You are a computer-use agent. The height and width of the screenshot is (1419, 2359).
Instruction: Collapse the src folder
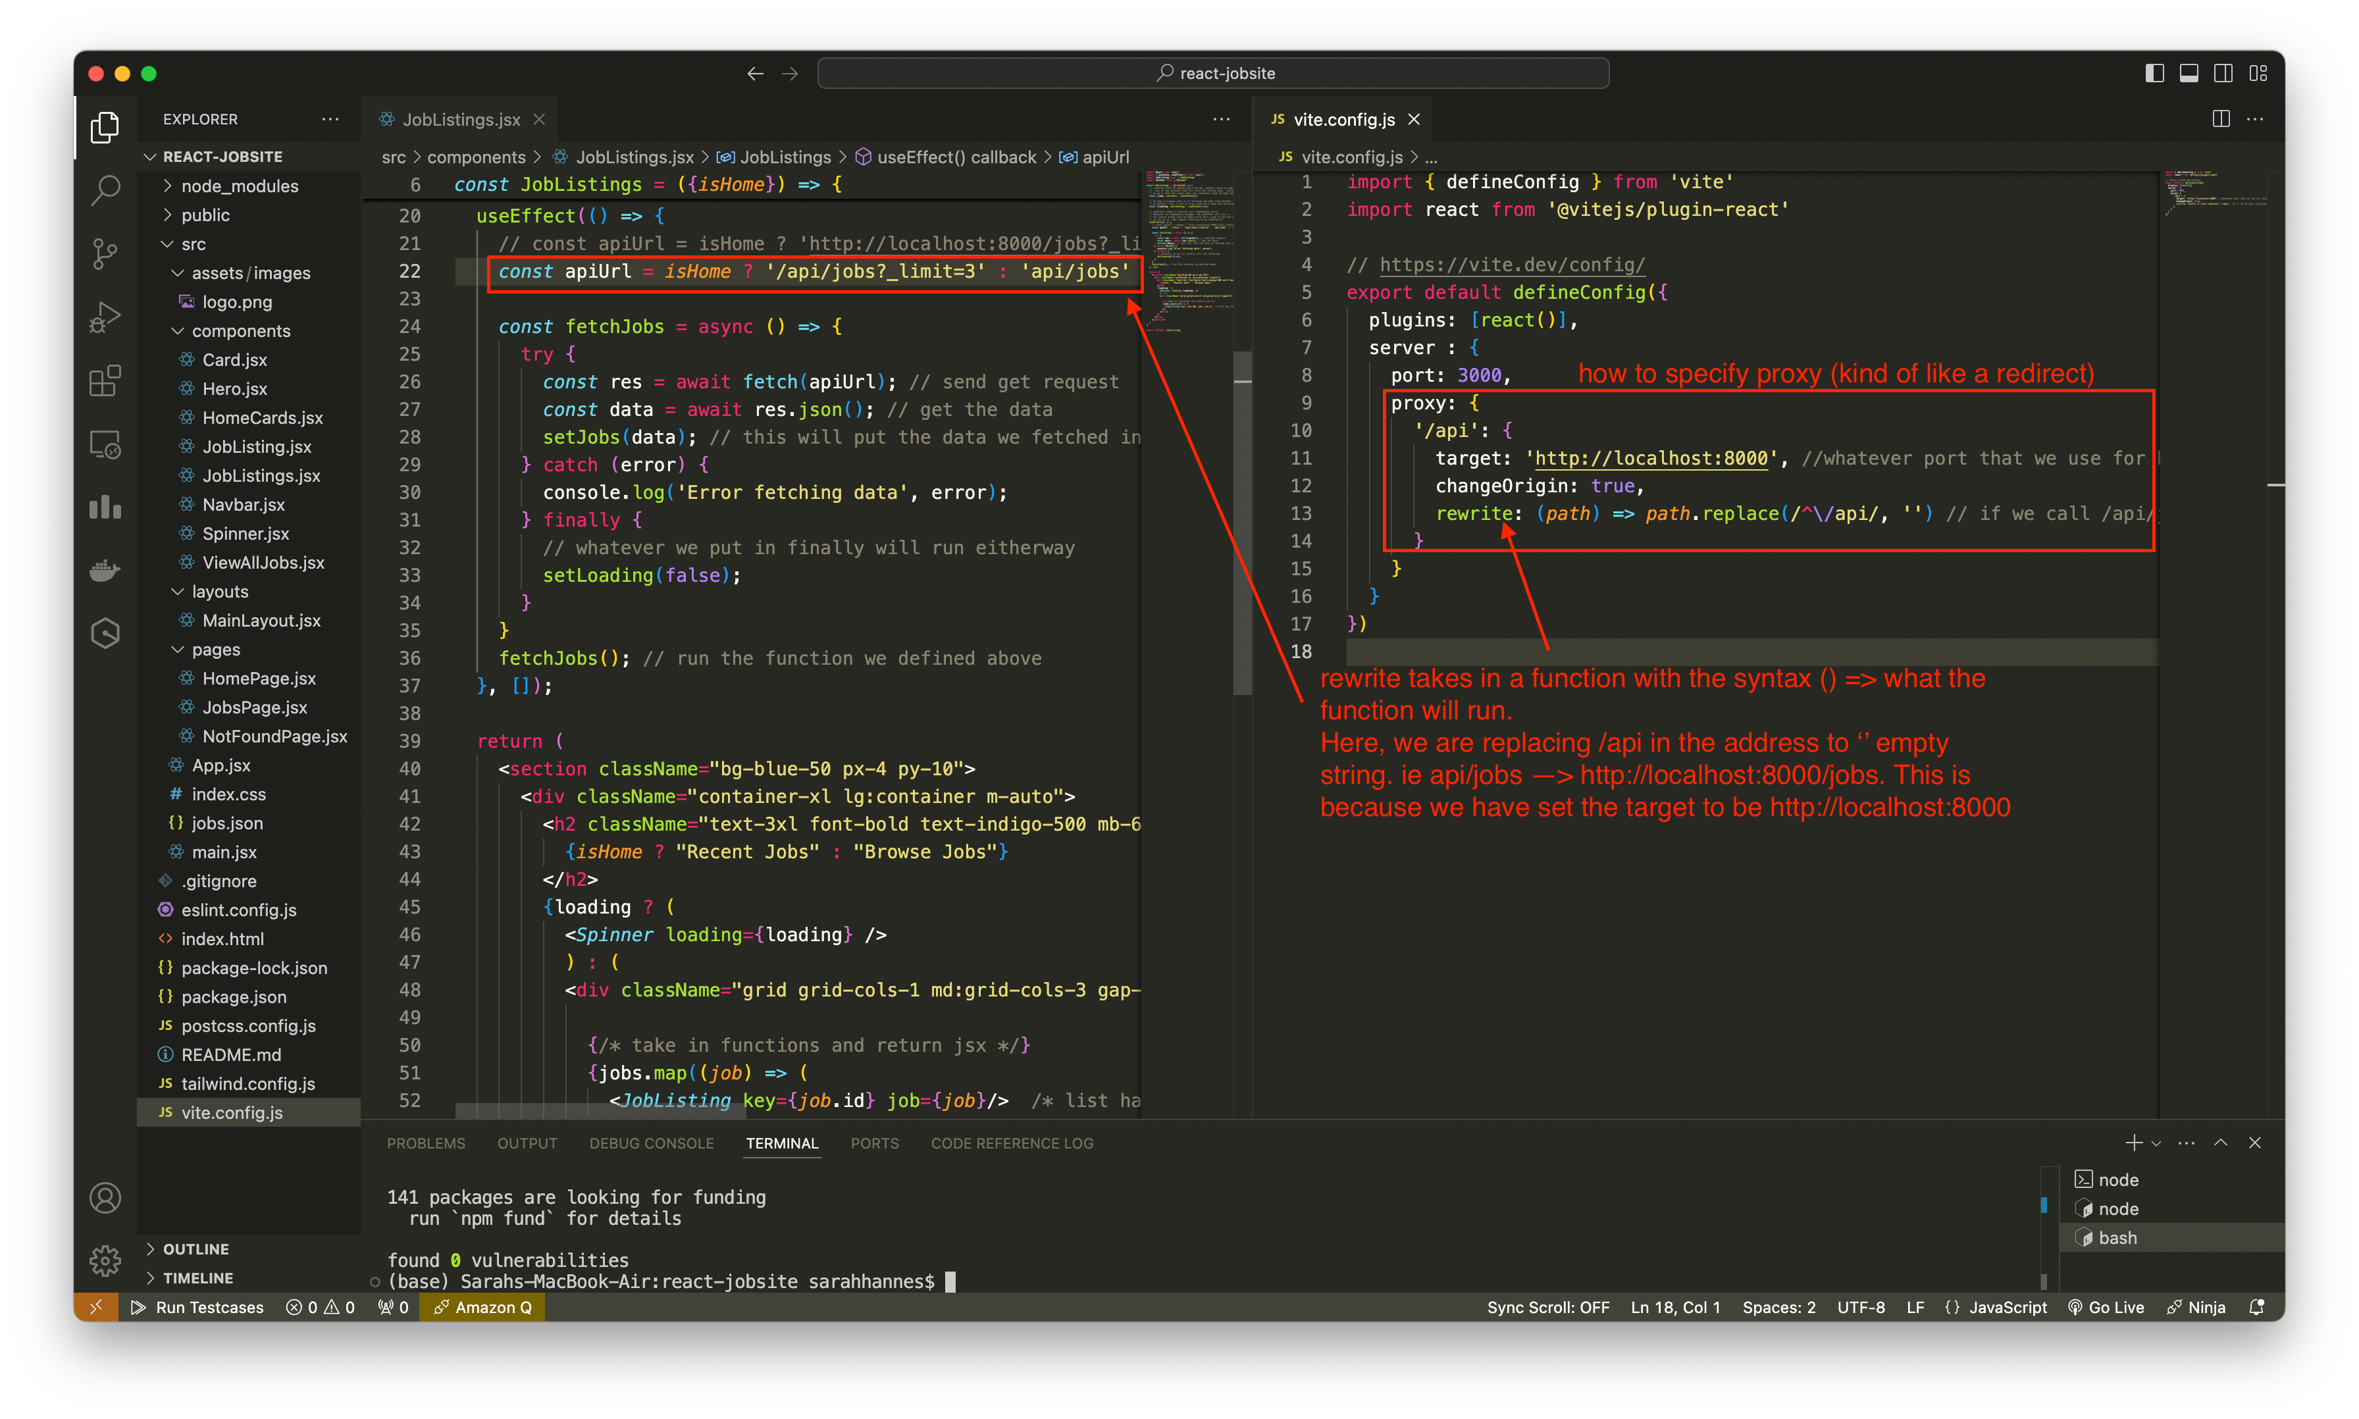pos(193,244)
